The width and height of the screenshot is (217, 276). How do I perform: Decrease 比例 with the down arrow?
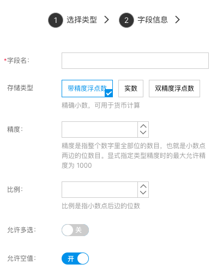pos(143,193)
